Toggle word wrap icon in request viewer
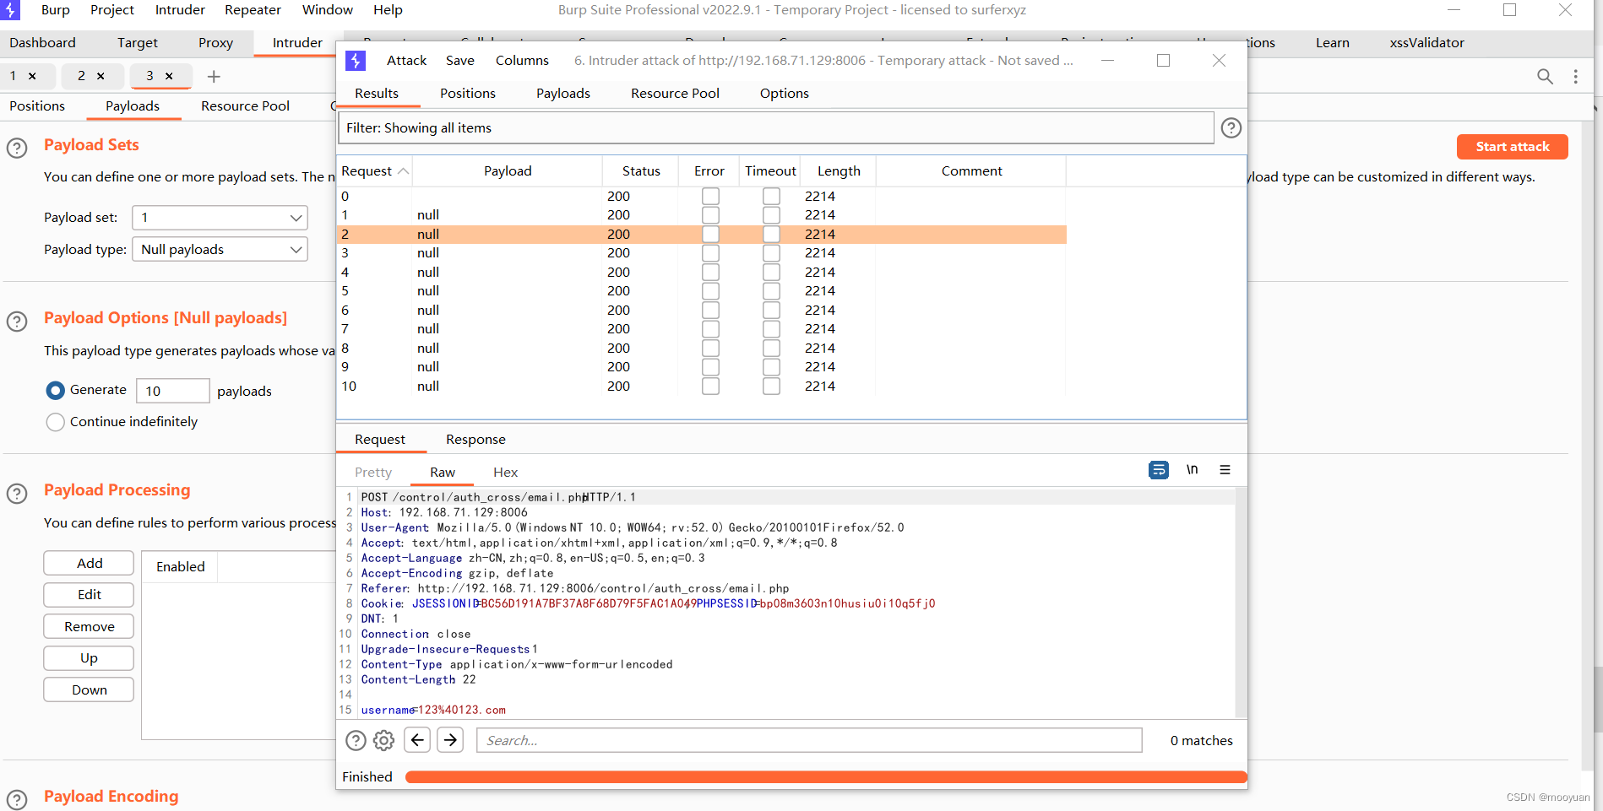 point(1159,470)
